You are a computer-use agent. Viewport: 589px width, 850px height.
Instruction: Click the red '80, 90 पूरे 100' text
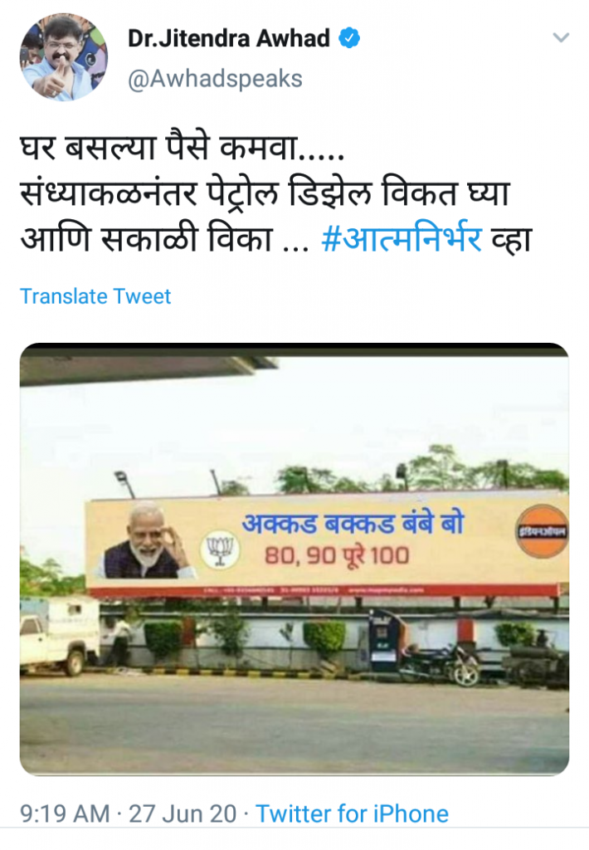coord(337,557)
